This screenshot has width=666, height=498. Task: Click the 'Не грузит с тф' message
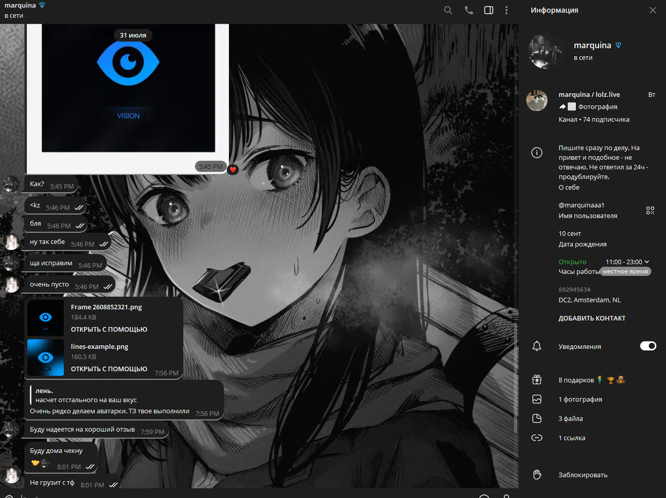(72, 483)
